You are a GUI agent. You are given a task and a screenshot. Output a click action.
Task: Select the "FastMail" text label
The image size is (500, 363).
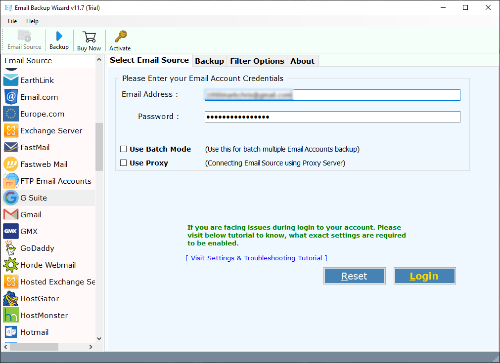[35, 148]
